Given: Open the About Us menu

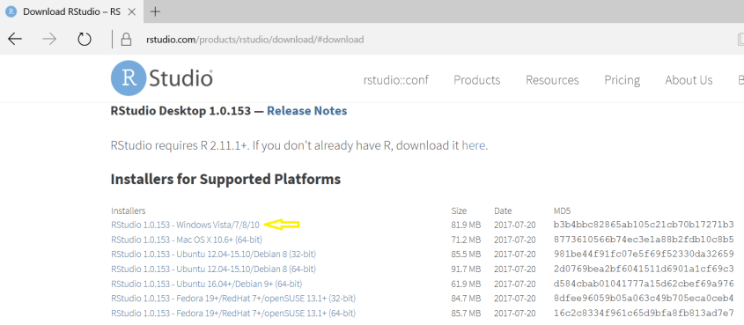Looking at the screenshot, I should 689,80.
